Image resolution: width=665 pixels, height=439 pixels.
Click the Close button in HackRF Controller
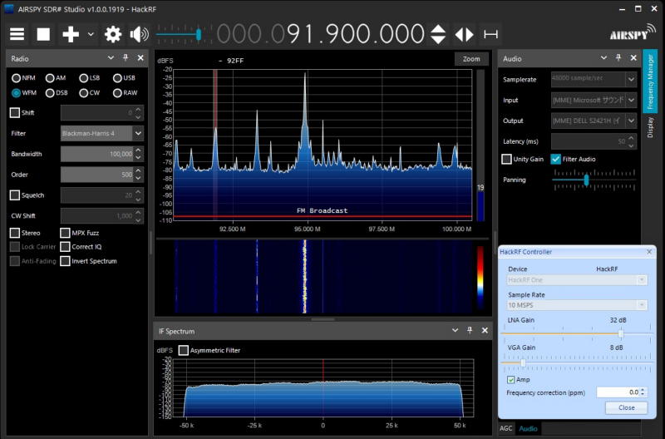(x=627, y=407)
